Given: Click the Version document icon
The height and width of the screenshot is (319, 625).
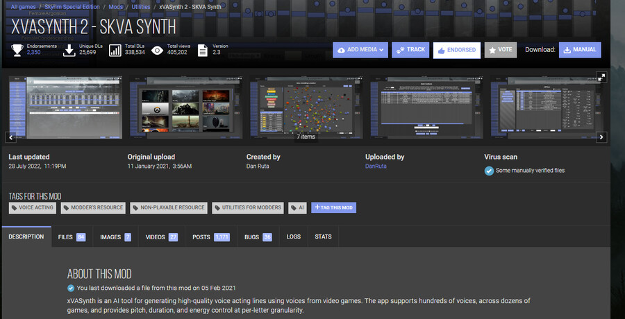Looking at the screenshot, I should point(203,49).
